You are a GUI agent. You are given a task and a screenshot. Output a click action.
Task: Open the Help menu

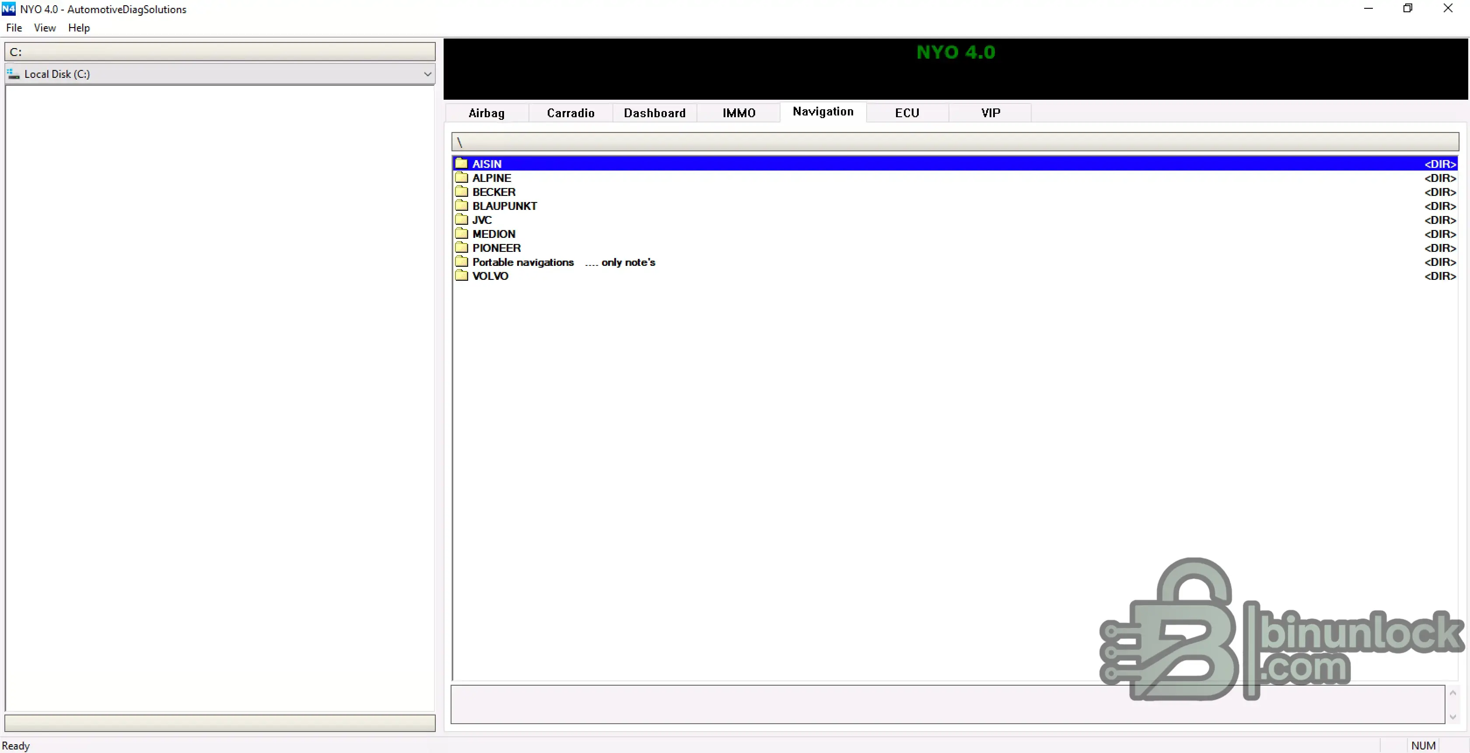[79, 28]
